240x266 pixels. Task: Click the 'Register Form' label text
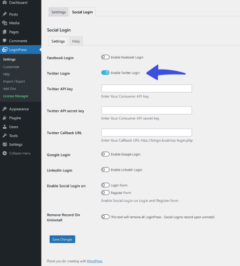121,193
